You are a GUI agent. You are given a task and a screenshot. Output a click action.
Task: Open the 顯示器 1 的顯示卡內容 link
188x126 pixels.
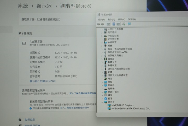(x=43, y=81)
